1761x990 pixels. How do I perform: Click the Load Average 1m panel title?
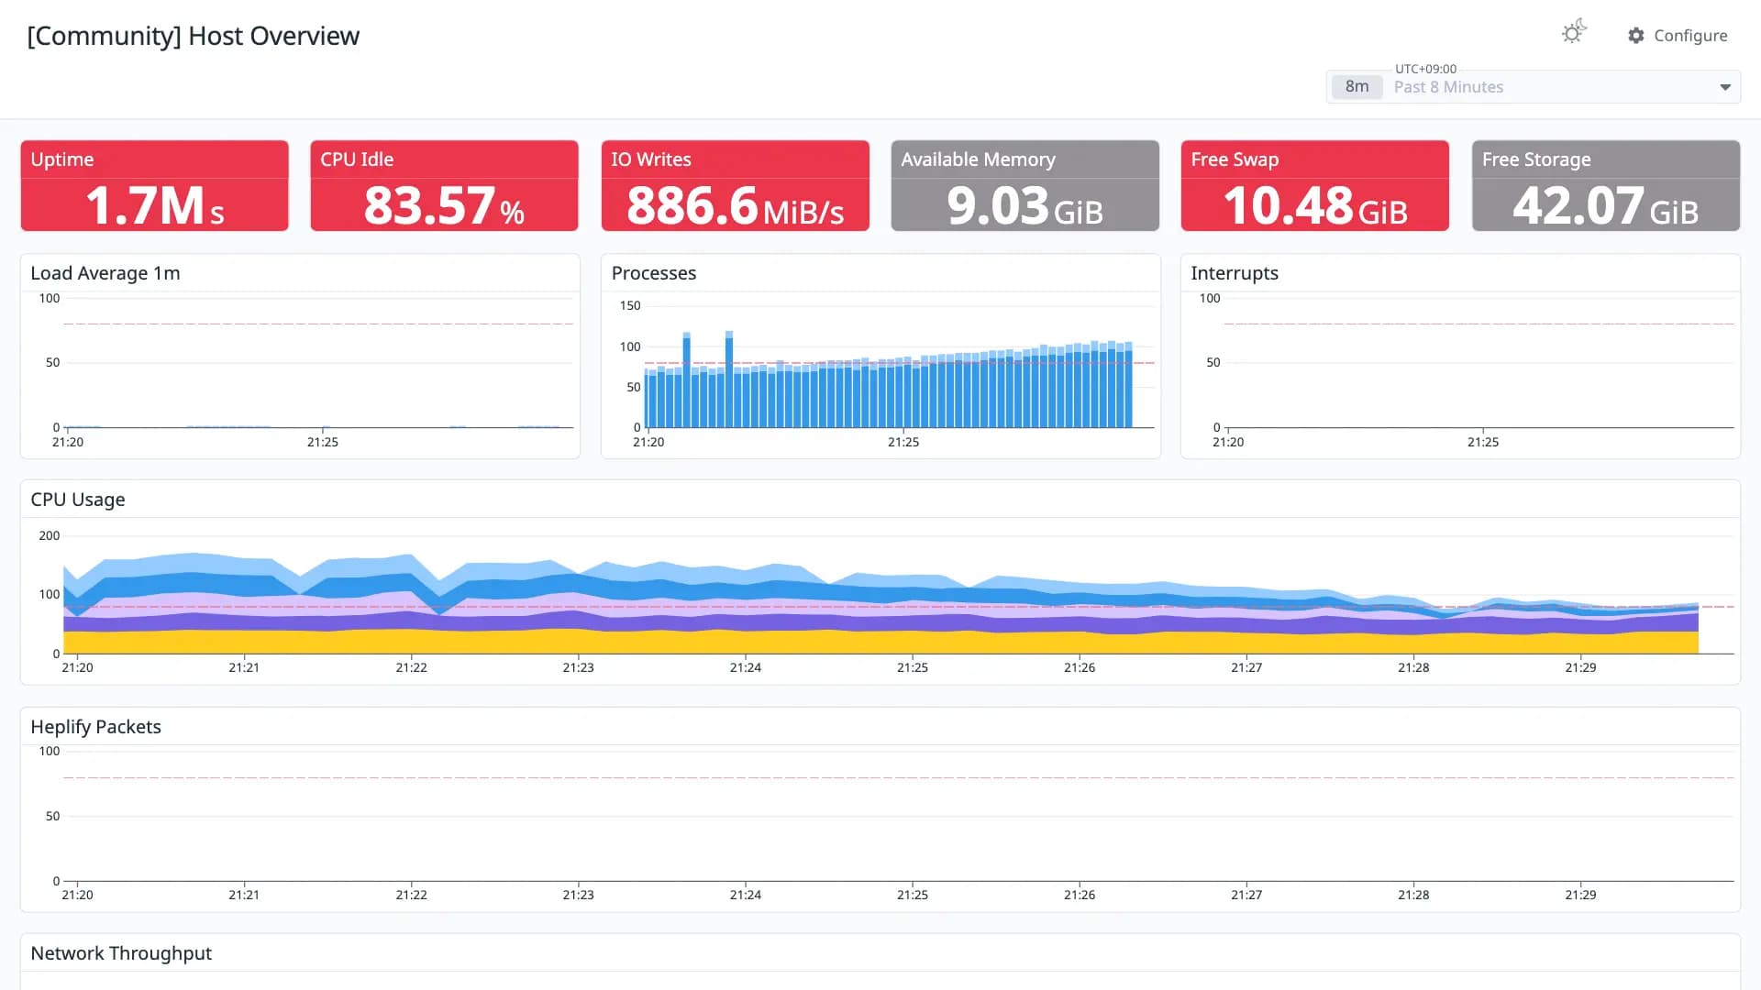point(105,273)
